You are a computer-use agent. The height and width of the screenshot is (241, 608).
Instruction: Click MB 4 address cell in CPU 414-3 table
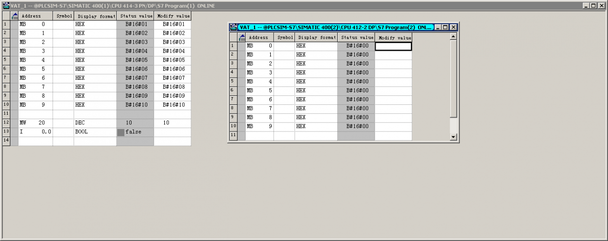pyautogui.click(x=36, y=60)
